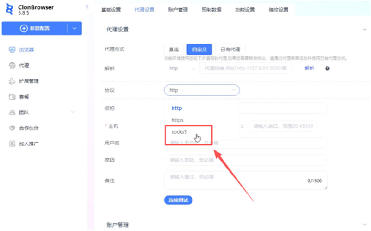This screenshot has height=231, width=371.
Task: Focus the proxy link input beside 解析
Action: pyautogui.click(x=246, y=69)
